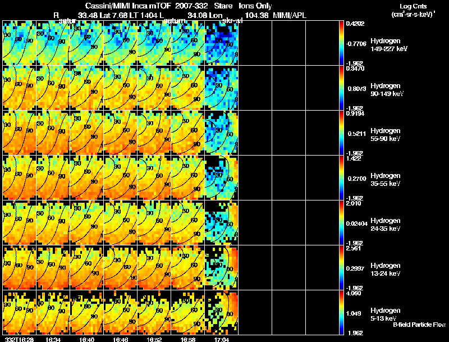The width and height of the screenshot is (449, 342).
Task: Click the 'Ions Only' title text
Action: point(255,6)
